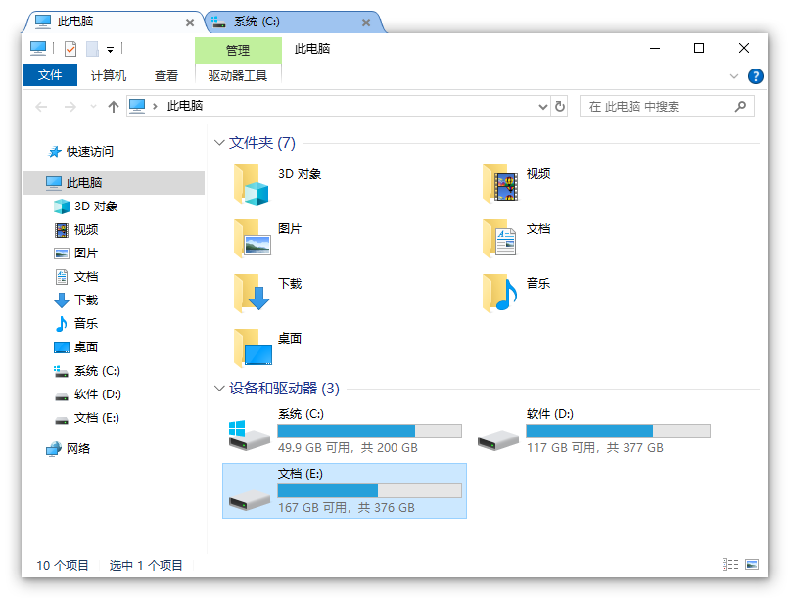Click the up navigation arrow
This screenshot has width=793, height=598.
(x=114, y=107)
